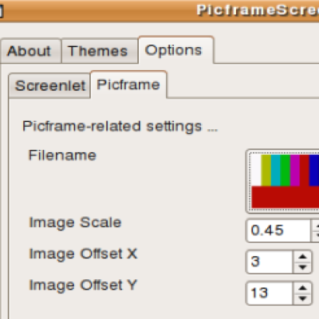Click the Image Scale spinner arrows

click(x=315, y=230)
